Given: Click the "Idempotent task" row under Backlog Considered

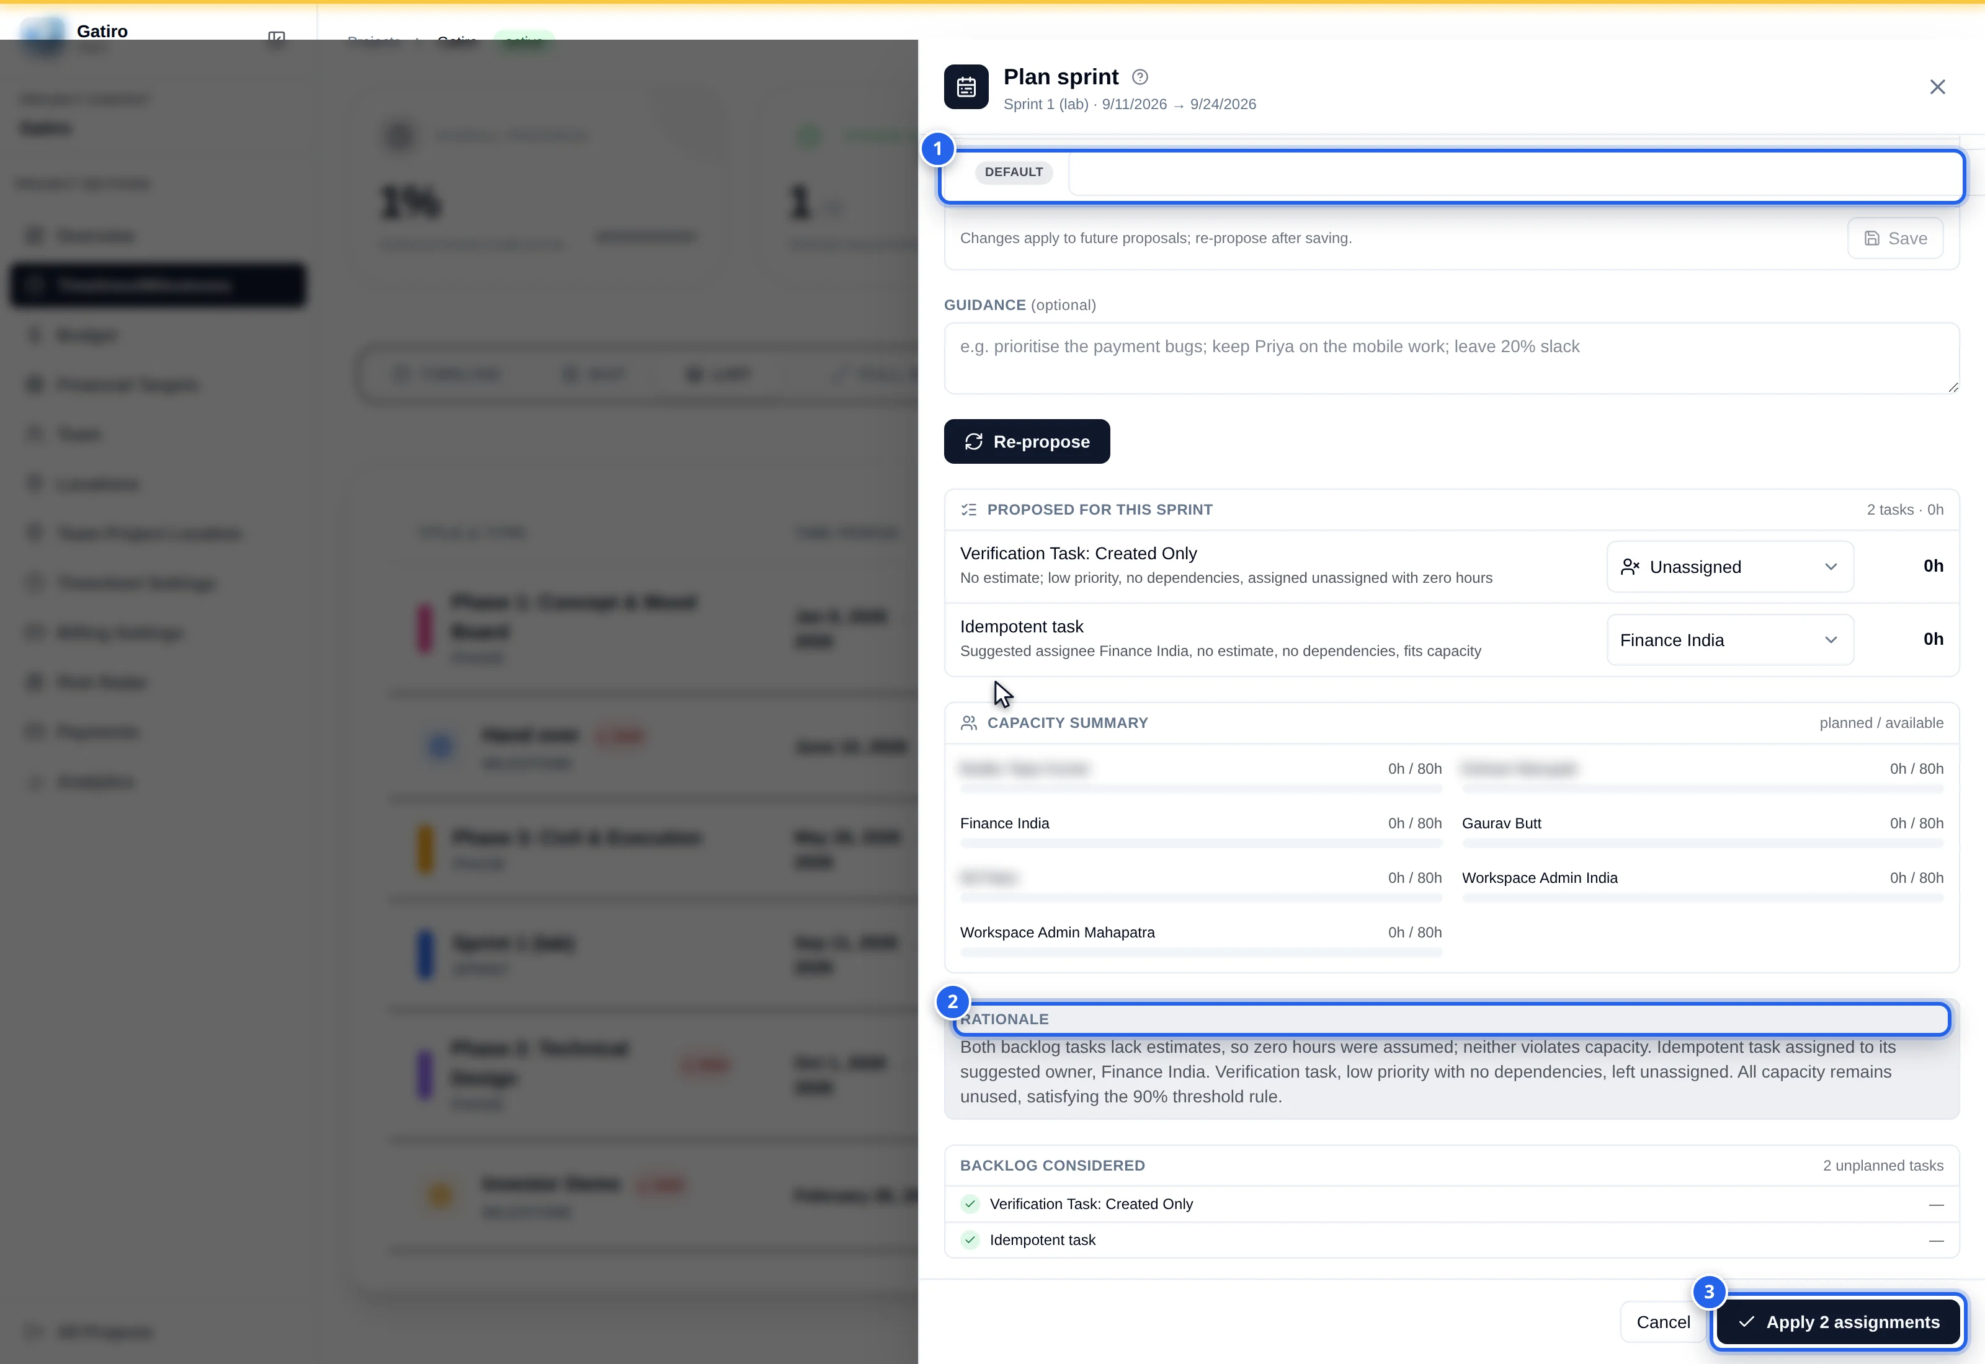Looking at the screenshot, I should [1452, 1240].
